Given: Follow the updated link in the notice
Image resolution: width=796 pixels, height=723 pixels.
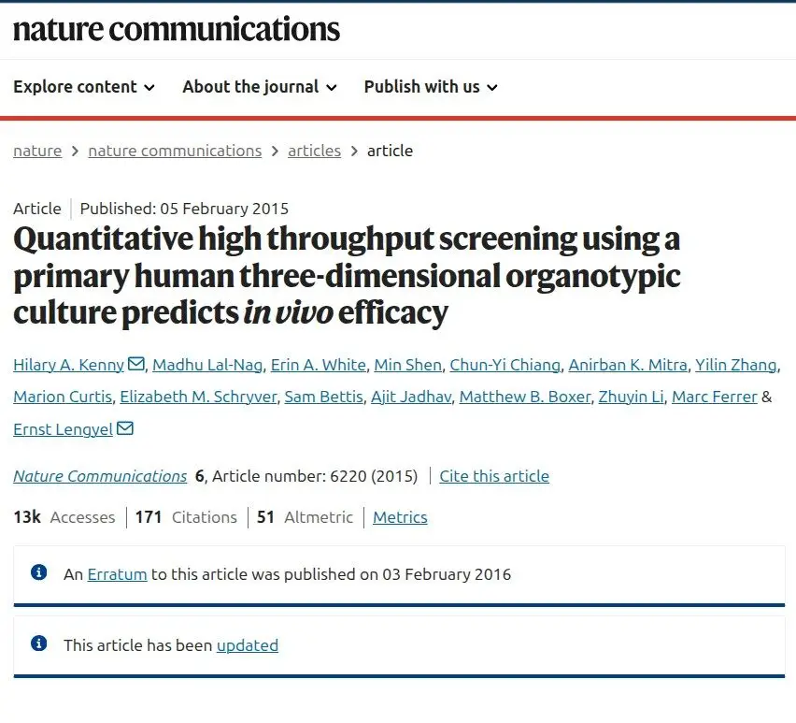Looking at the screenshot, I should 248,645.
